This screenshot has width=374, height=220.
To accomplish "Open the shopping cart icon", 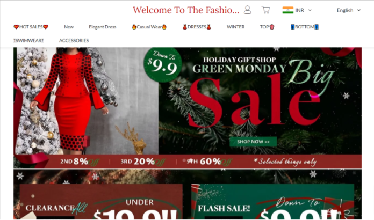I will (265, 10).
